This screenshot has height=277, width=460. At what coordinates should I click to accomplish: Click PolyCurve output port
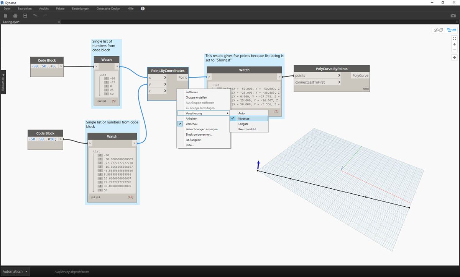[x=360, y=76]
